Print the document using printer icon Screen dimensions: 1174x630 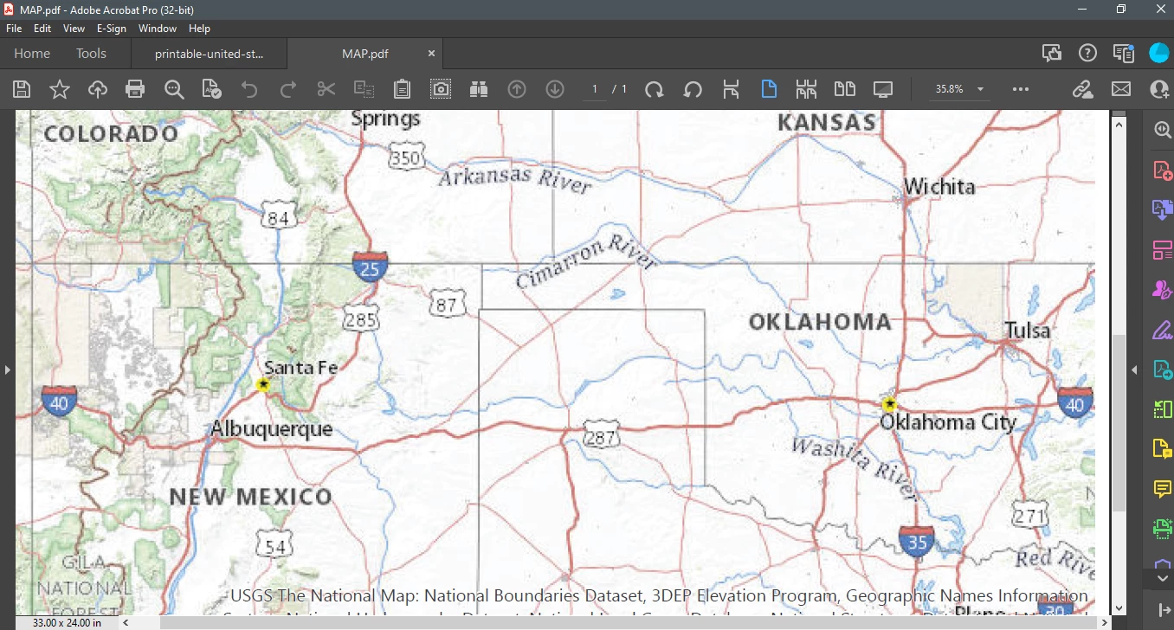135,89
